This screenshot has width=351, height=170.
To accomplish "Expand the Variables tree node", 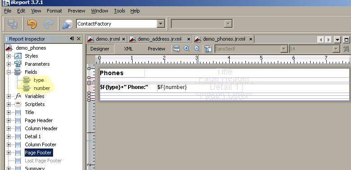I will pyautogui.click(x=9, y=97).
